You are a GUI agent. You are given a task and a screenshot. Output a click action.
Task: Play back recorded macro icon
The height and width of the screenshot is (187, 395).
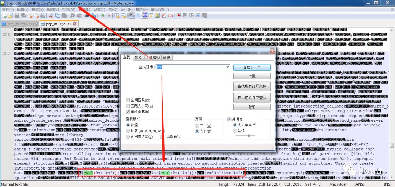pyautogui.click(x=192, y=16)
